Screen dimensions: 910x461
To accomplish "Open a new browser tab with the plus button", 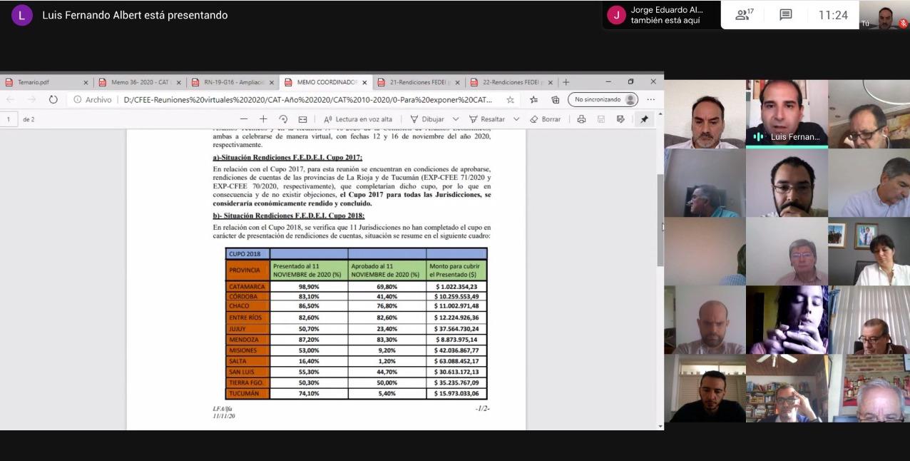I will 566,82.
